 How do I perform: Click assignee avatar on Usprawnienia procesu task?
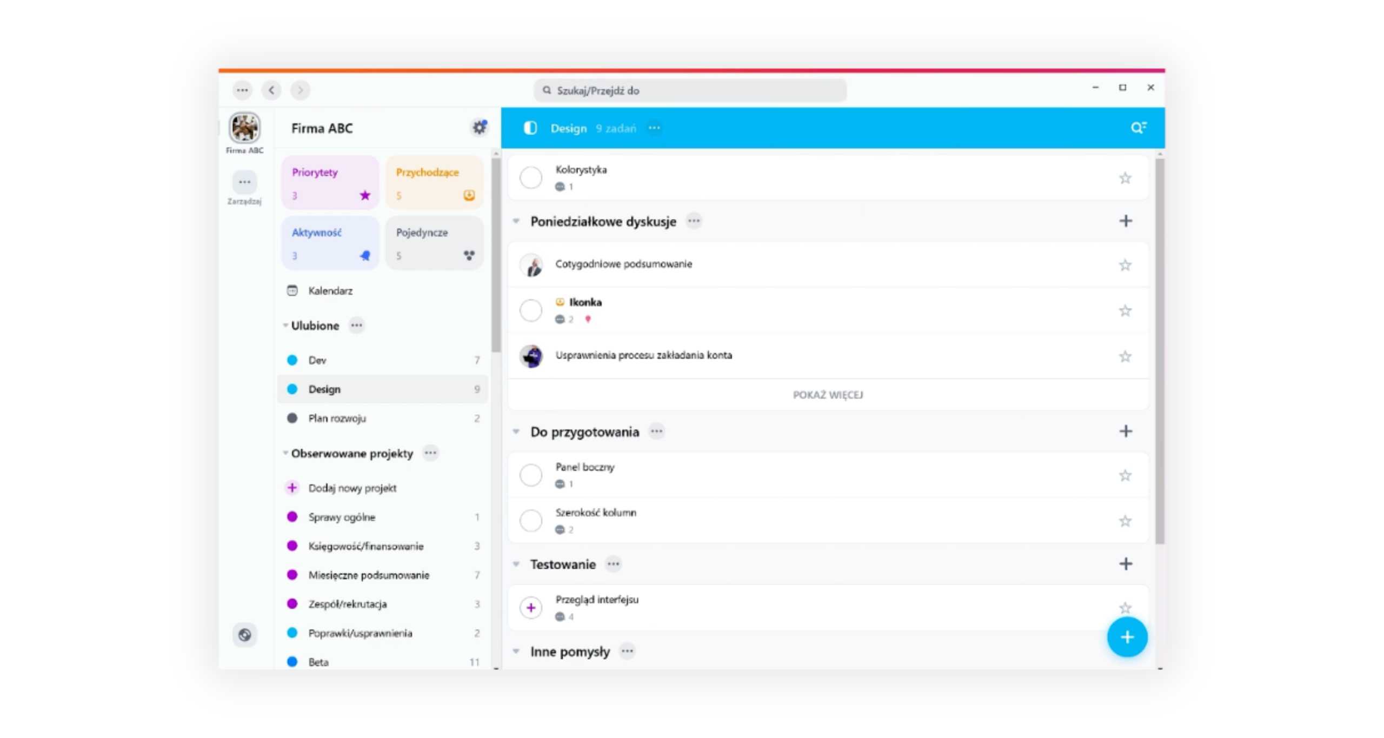click(531, 356)
